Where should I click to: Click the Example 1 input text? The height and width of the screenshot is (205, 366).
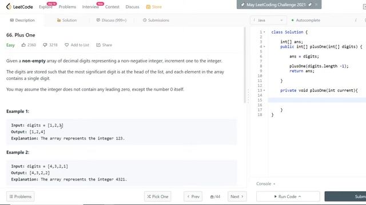click(37, 125)
